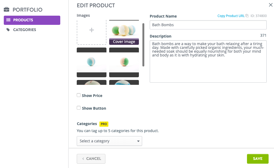Select the blue and white bath bomb thumbnail
Image resolution: width=274 pixels, height=168 pixels.
(92, 62)
